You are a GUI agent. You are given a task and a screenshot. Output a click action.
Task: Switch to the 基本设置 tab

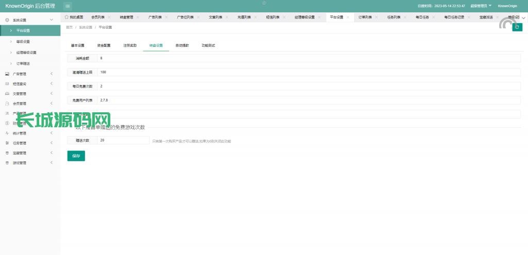coord(78,45)
